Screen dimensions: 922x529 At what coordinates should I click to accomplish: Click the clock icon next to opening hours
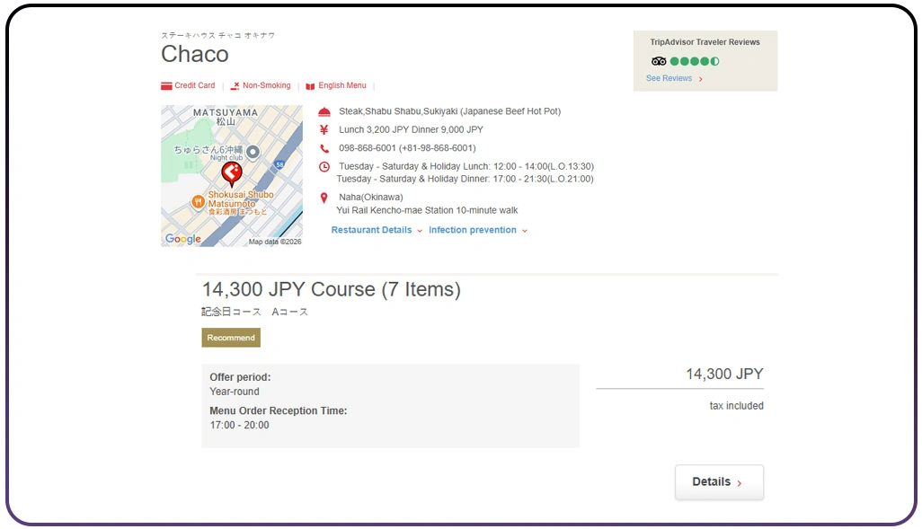(324, 166)
